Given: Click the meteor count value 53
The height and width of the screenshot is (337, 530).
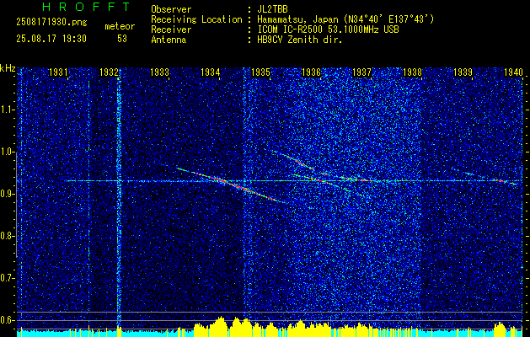Looking at the screenshot, I should click(x=122, y=39).
